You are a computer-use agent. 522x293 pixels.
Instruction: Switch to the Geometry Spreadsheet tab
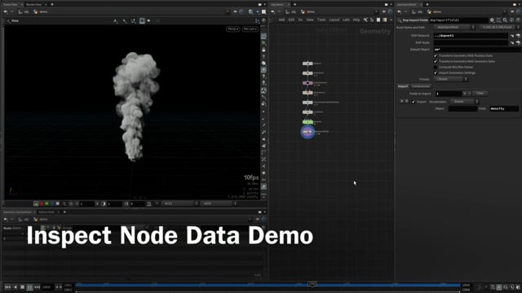tap(17, 212)
